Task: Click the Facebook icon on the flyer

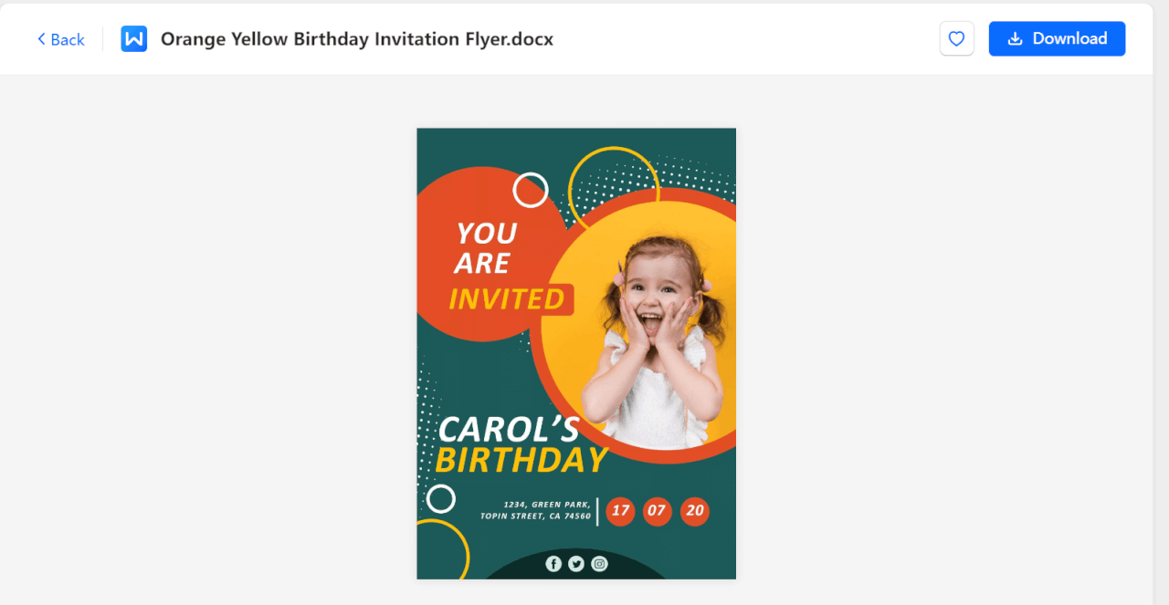Action: pos(553,564)
